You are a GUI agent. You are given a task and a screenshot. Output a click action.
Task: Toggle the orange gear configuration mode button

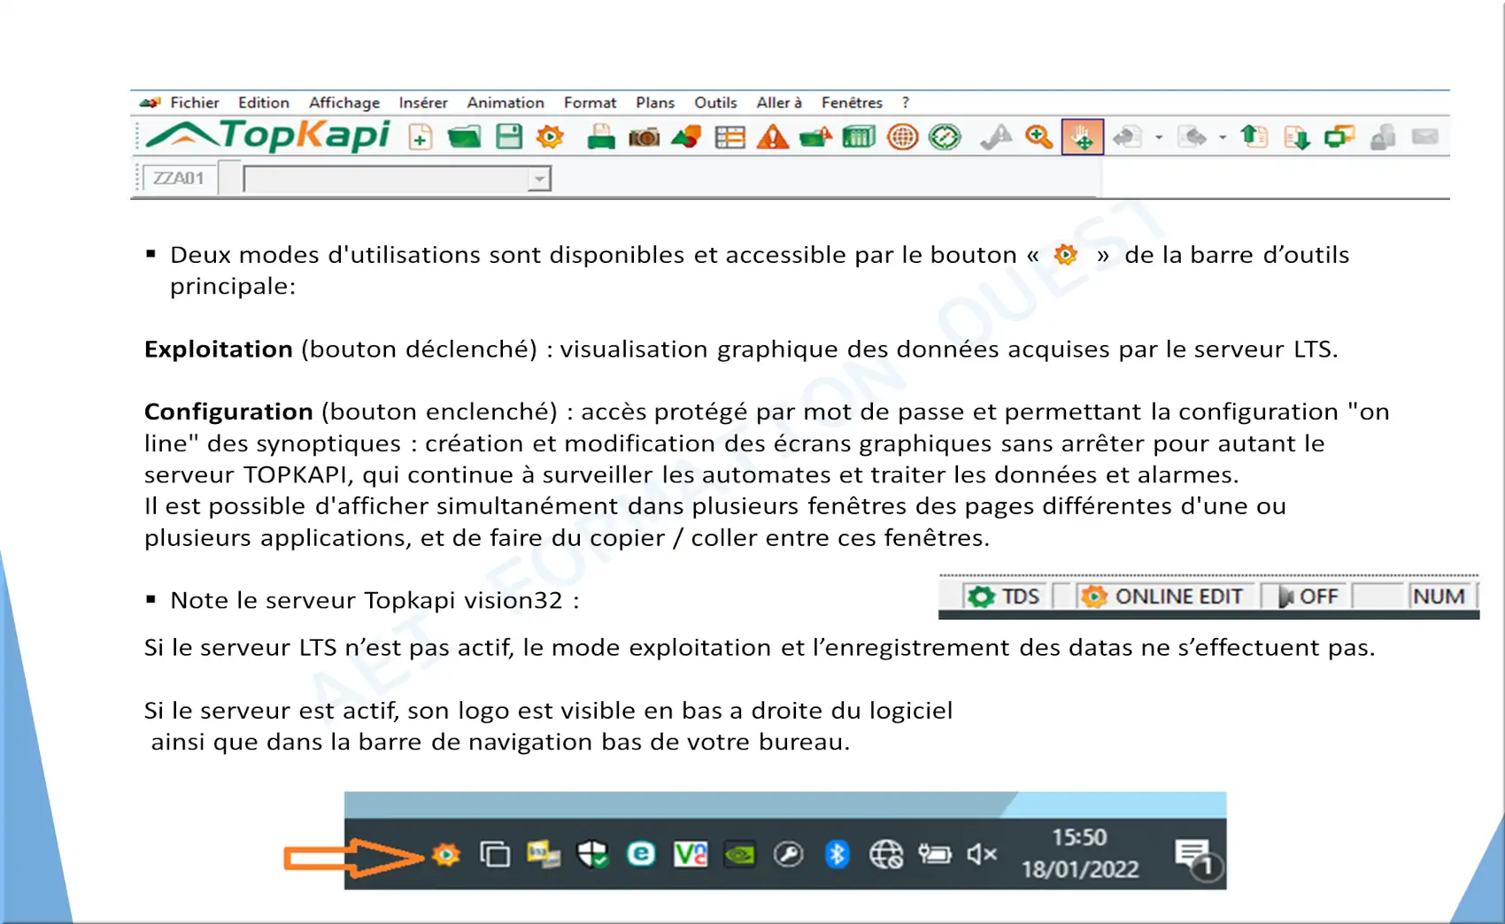[550, 137]
